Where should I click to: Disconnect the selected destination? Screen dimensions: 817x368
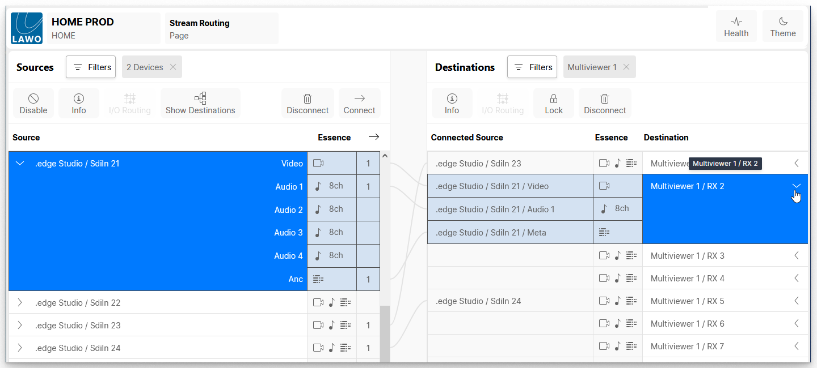(605, 104)
